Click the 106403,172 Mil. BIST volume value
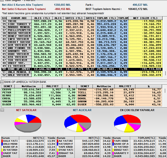Image resolution: width=167 pixels, height=158 pixels. pyautogui.click(x=138, y=9)
